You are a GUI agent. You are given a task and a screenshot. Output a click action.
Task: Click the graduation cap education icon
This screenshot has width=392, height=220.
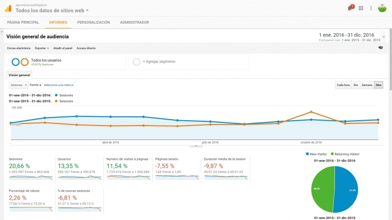[381, 48]
